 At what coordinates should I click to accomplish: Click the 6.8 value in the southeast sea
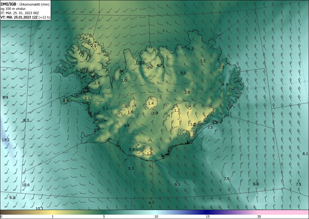click(x=256, y=184)
